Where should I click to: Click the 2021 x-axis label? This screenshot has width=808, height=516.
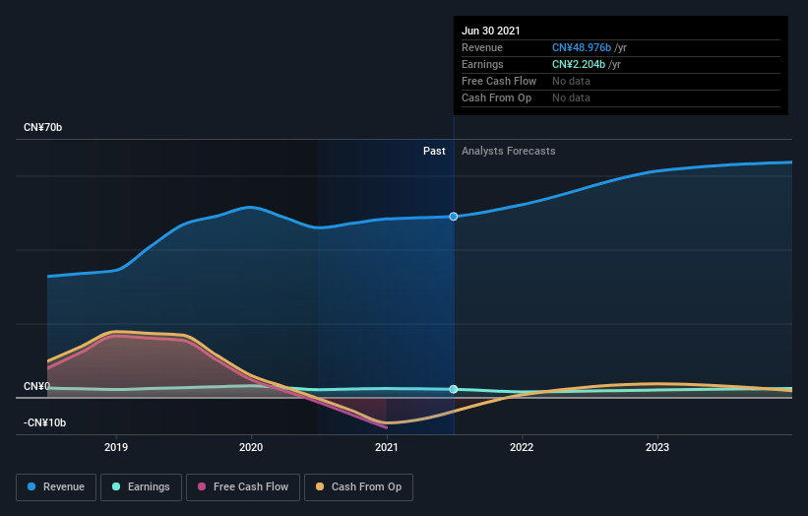tap(387, 447)
